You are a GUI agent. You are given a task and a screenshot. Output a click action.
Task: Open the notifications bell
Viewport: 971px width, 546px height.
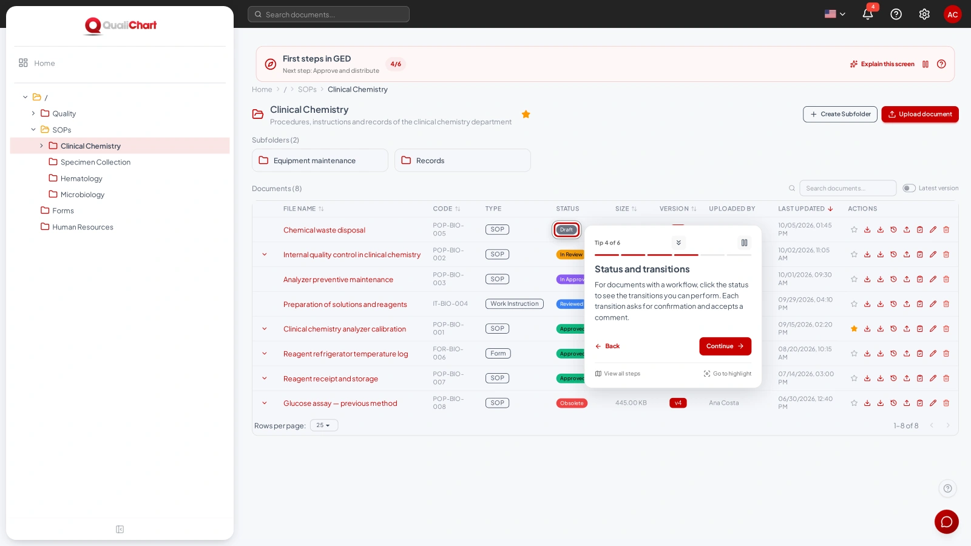pos(868,14)
